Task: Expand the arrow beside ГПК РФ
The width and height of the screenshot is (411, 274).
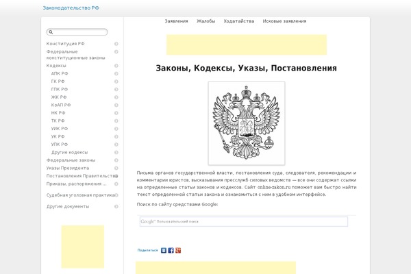Action: tap(116, 90)
